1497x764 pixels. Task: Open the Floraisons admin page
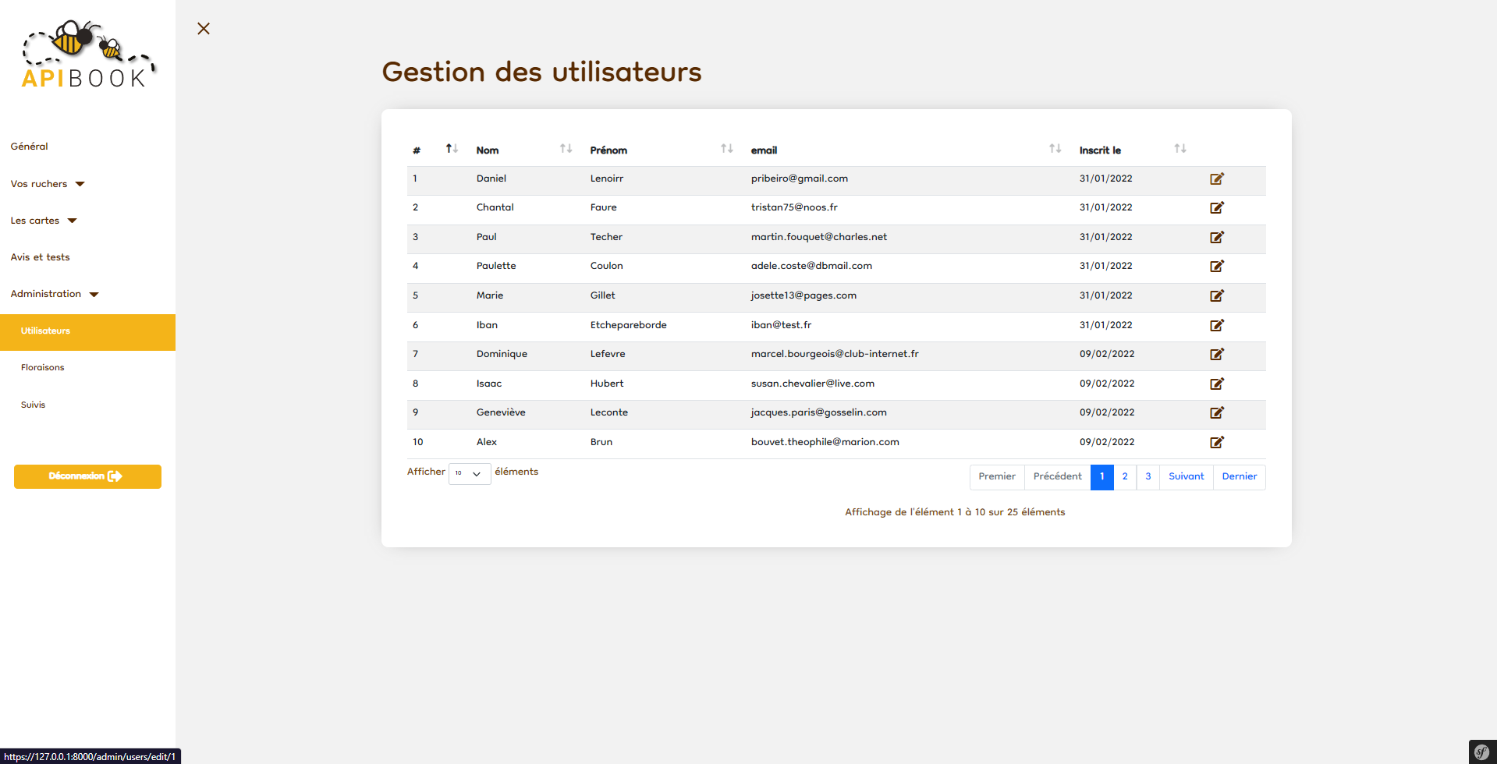pos(43,367)
